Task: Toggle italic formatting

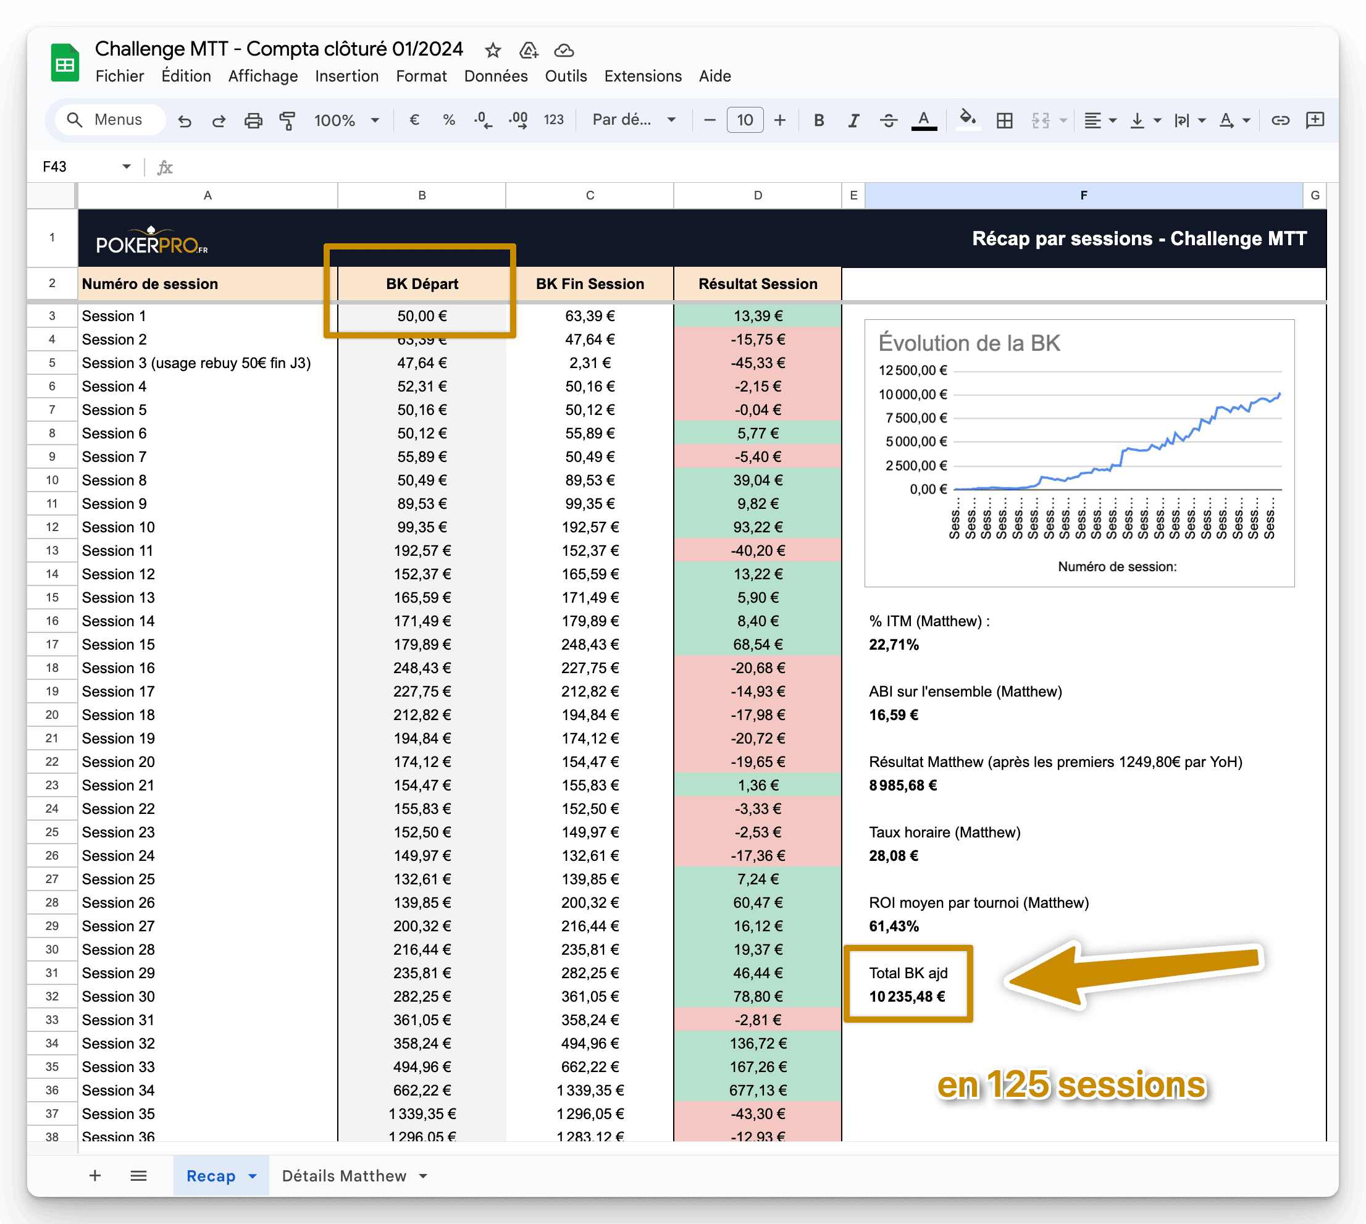Action: [x=853, y=120]
